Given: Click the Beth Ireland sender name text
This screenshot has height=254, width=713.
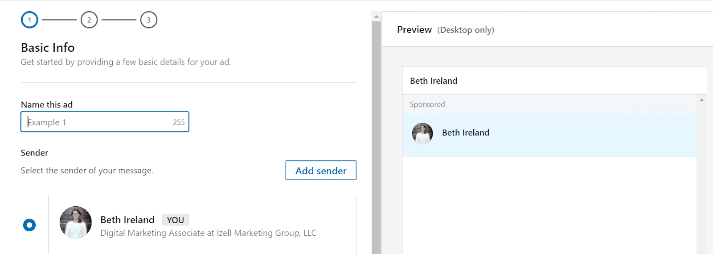Looking at the screenshot, I should (x=127, y=220).
